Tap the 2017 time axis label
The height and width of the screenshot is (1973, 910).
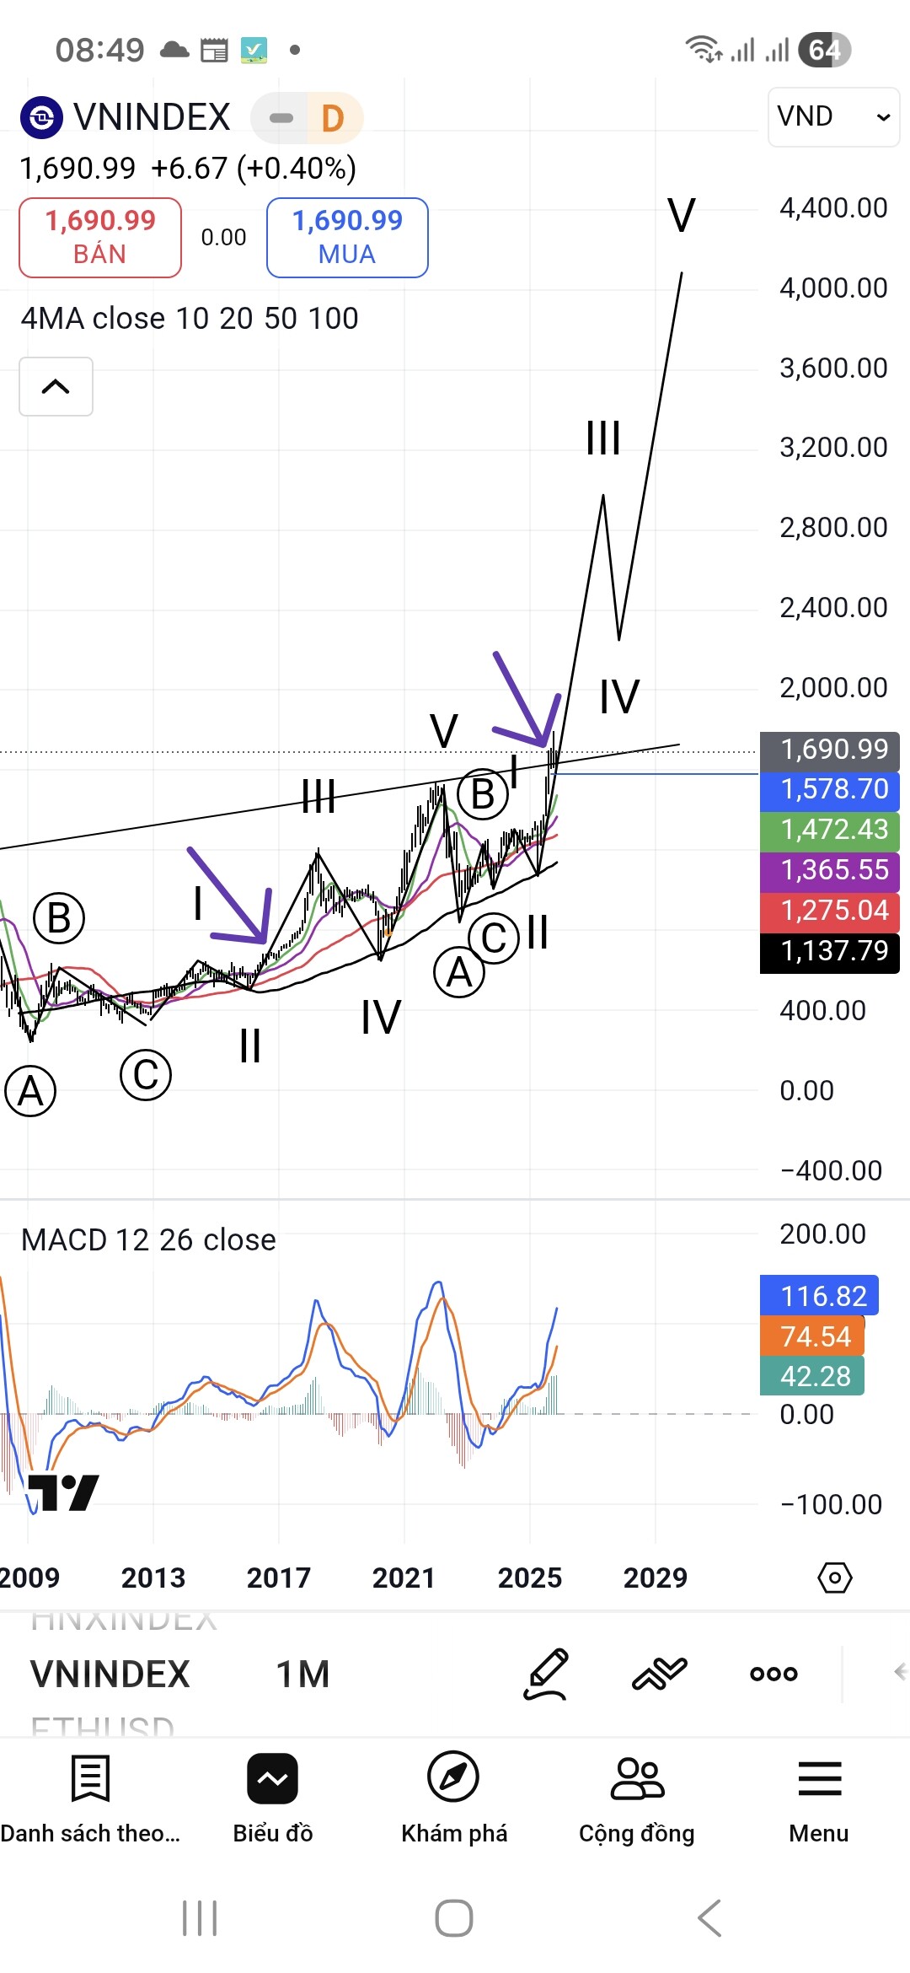coord(279,1578)
